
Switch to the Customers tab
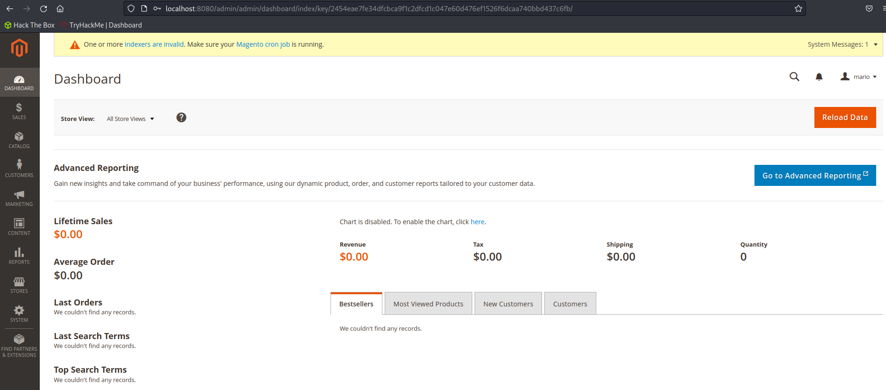[570, 304]
